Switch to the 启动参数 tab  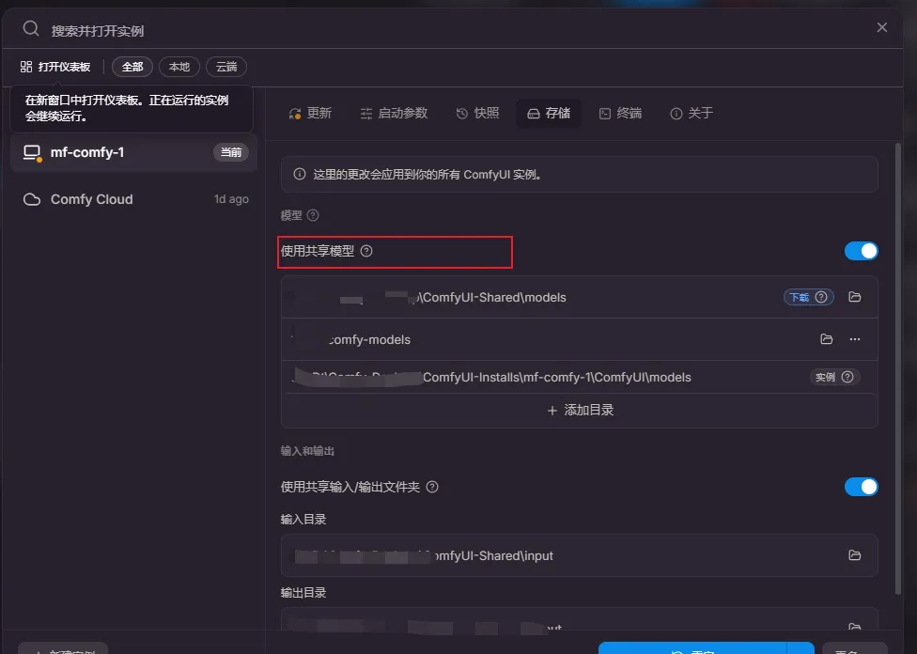(x=395, y=113)
